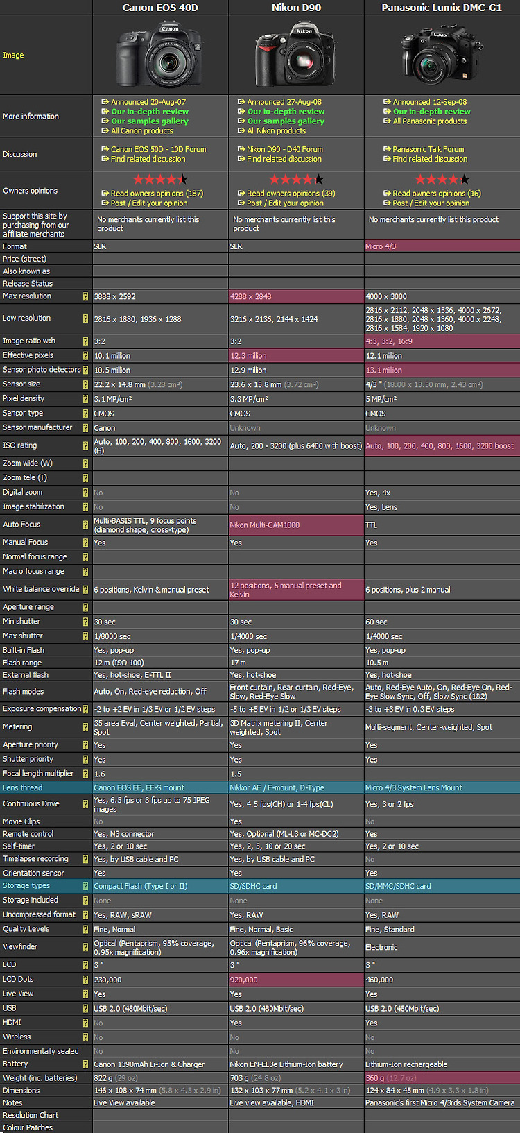Click the Nikon Multi-CAM1000 cell
Image resolution: width=520 pixels, height=1133 pixels.
pyautogui.click(x=296, y=525)
